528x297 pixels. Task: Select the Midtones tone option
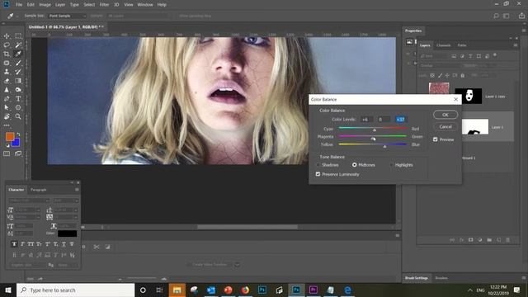(x=354, y=165)
